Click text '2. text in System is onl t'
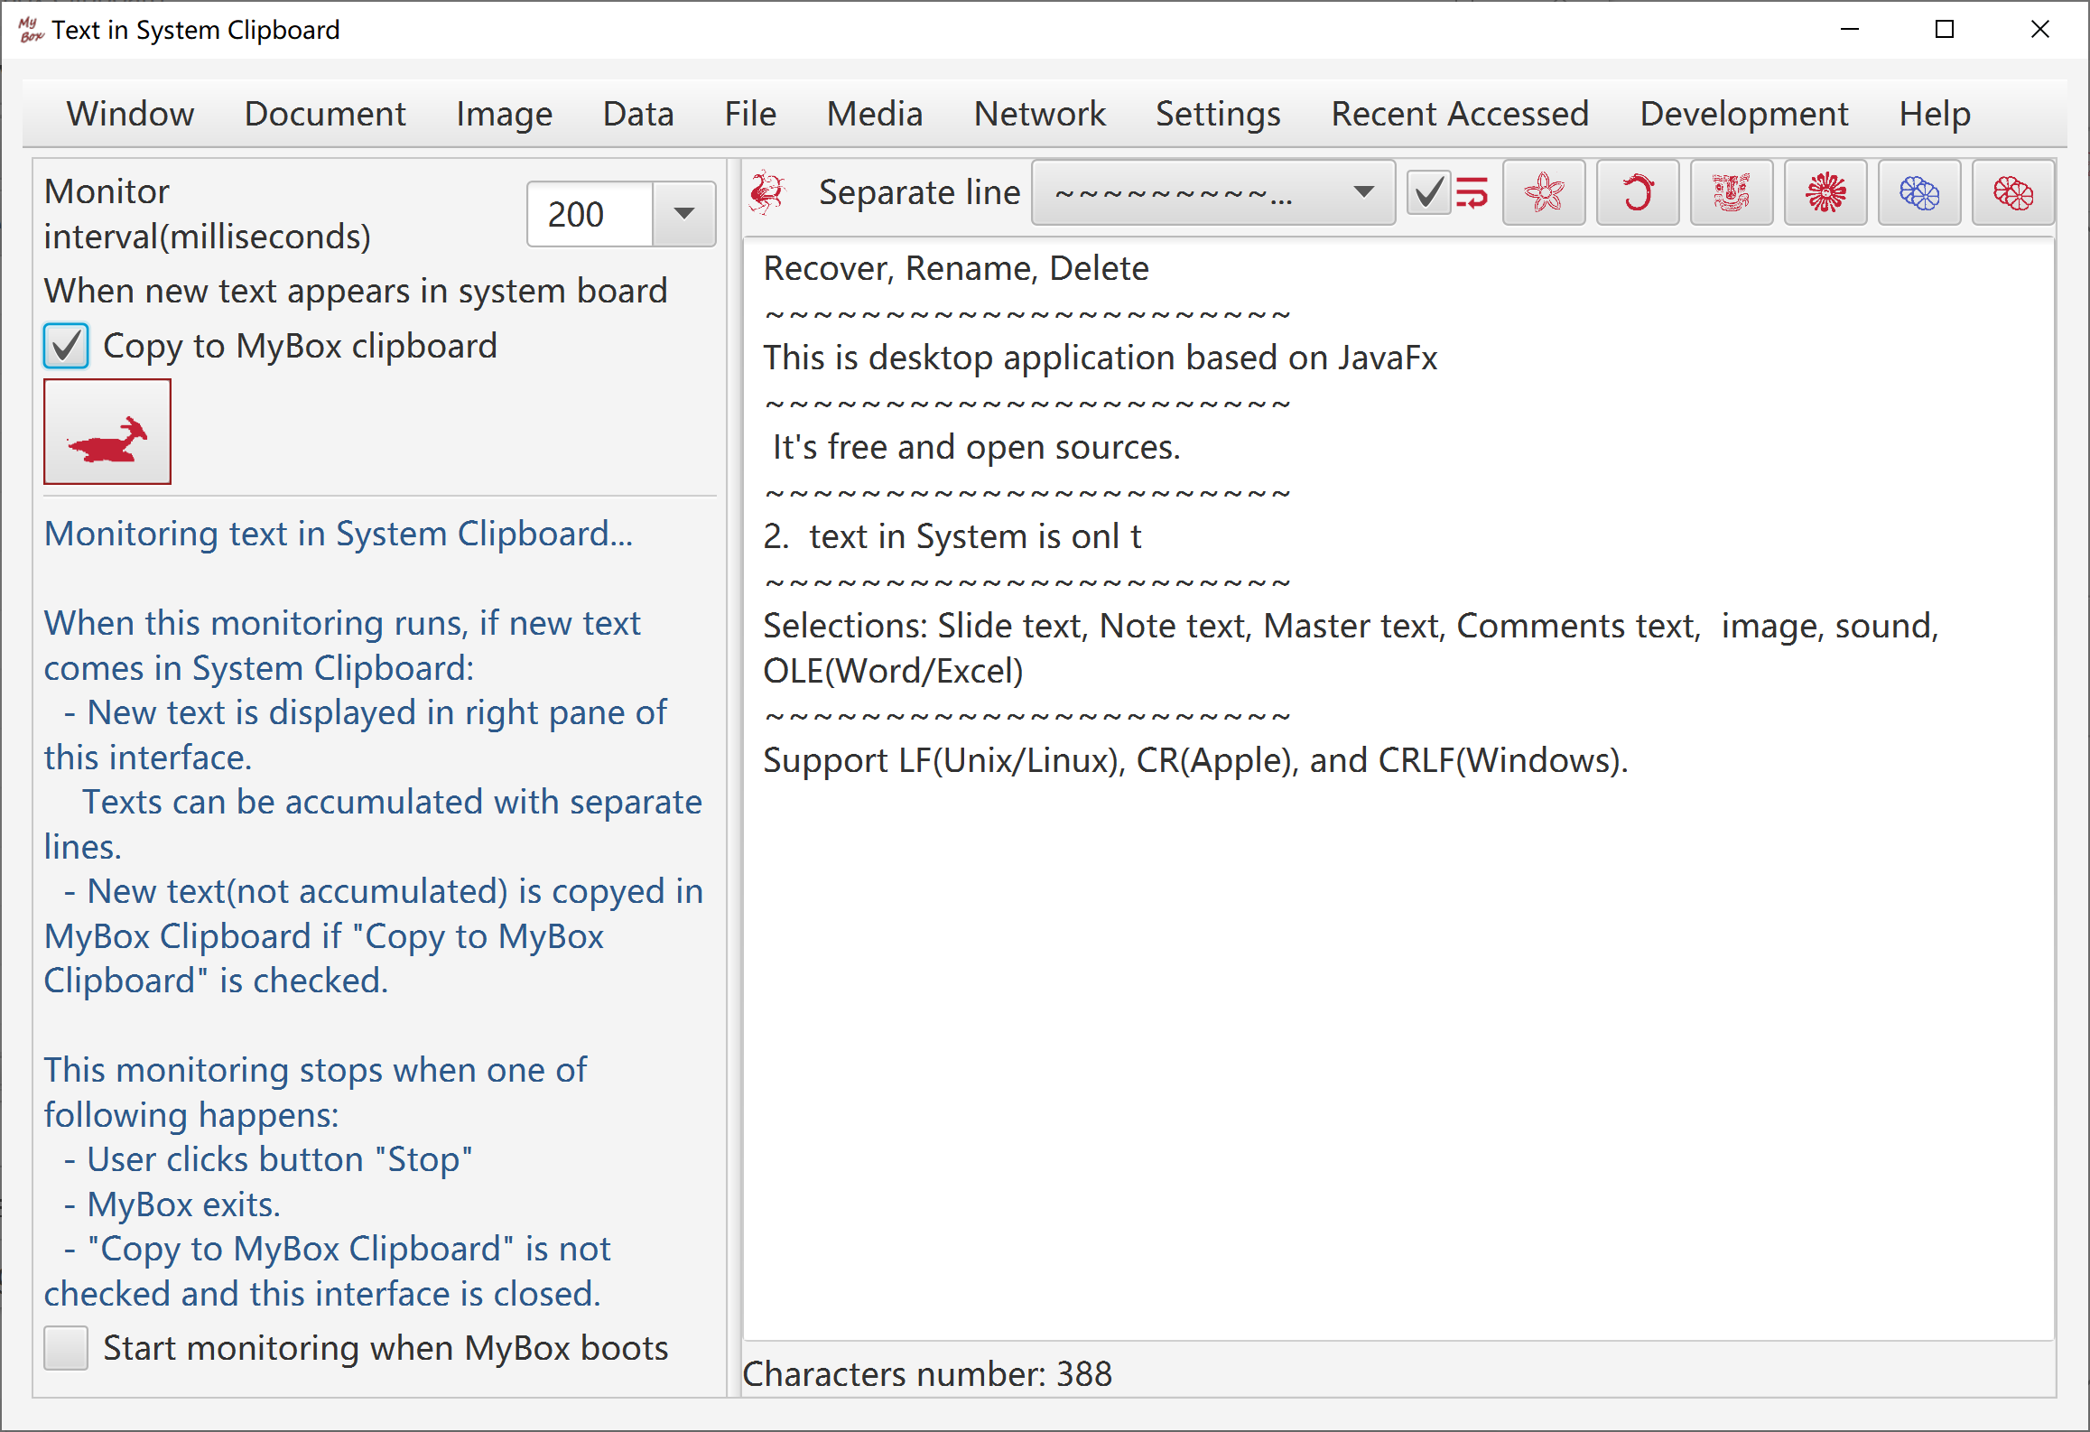 click(952, 537)
